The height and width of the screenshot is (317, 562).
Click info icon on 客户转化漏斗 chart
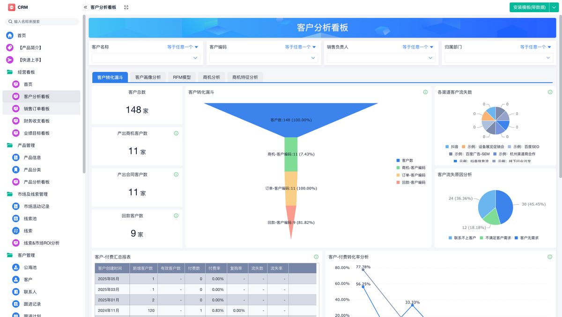[425, 92]
